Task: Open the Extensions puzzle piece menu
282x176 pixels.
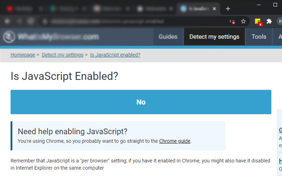Action: coord(269,22)
